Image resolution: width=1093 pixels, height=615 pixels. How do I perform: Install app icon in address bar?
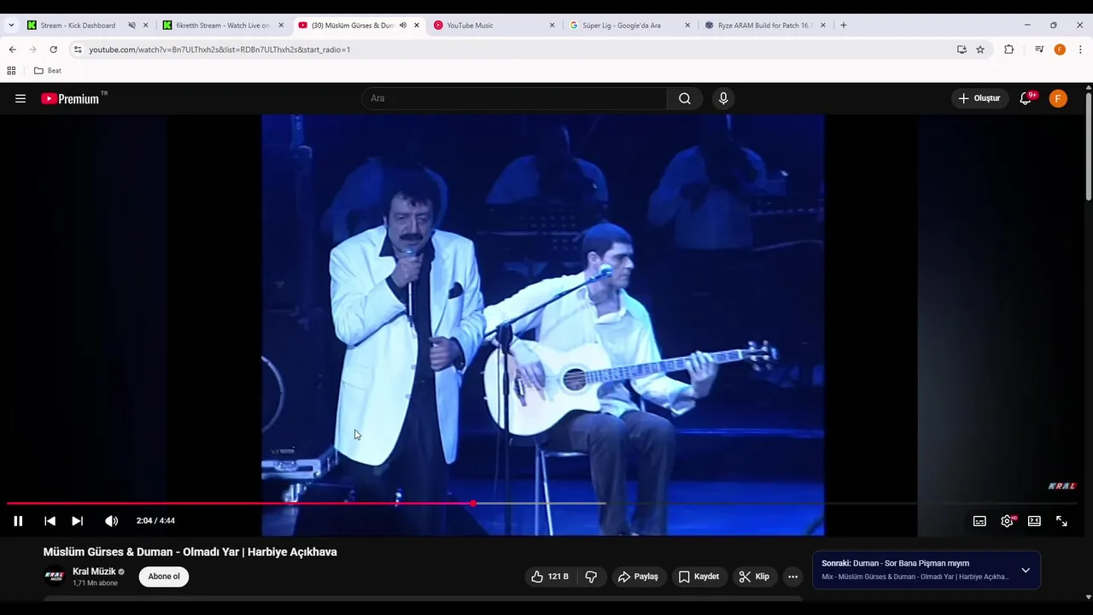coord(961,50)
